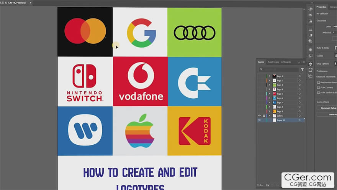Open the Stroke panel icon in the dock
The height and width of the screenshot is (190, 337).
tap(310, 29)
